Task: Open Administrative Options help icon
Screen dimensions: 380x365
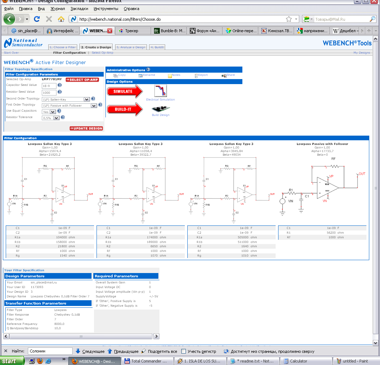Action: point(148,70)
